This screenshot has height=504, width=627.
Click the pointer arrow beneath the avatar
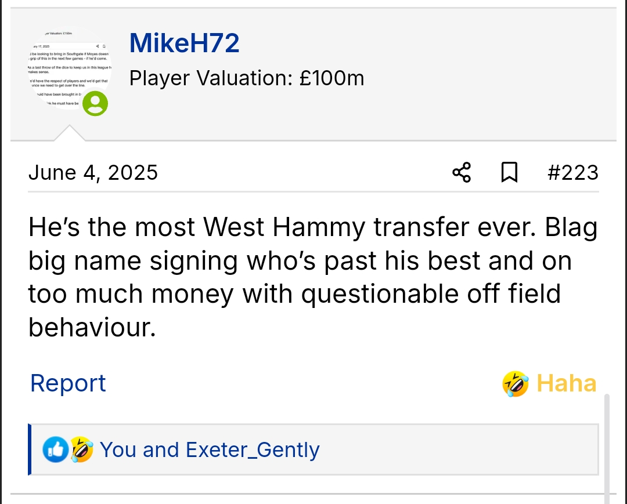[x=70, y=133]
